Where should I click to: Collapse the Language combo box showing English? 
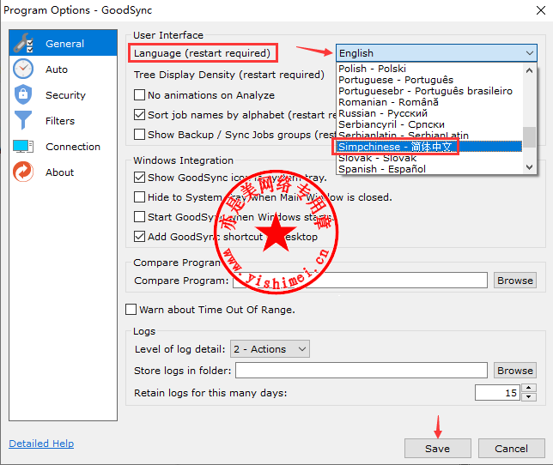click(436, 53)
